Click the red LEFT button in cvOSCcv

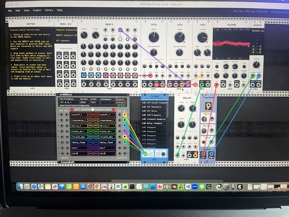[x=72, y=110]
